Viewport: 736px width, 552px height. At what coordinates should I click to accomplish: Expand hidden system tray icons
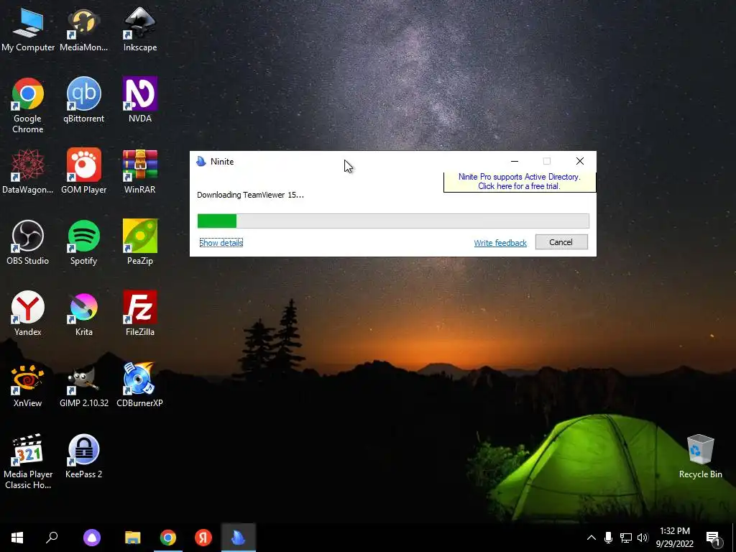[592, 538]
